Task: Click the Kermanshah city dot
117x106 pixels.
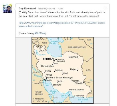Action: click(x=41, y=65)
